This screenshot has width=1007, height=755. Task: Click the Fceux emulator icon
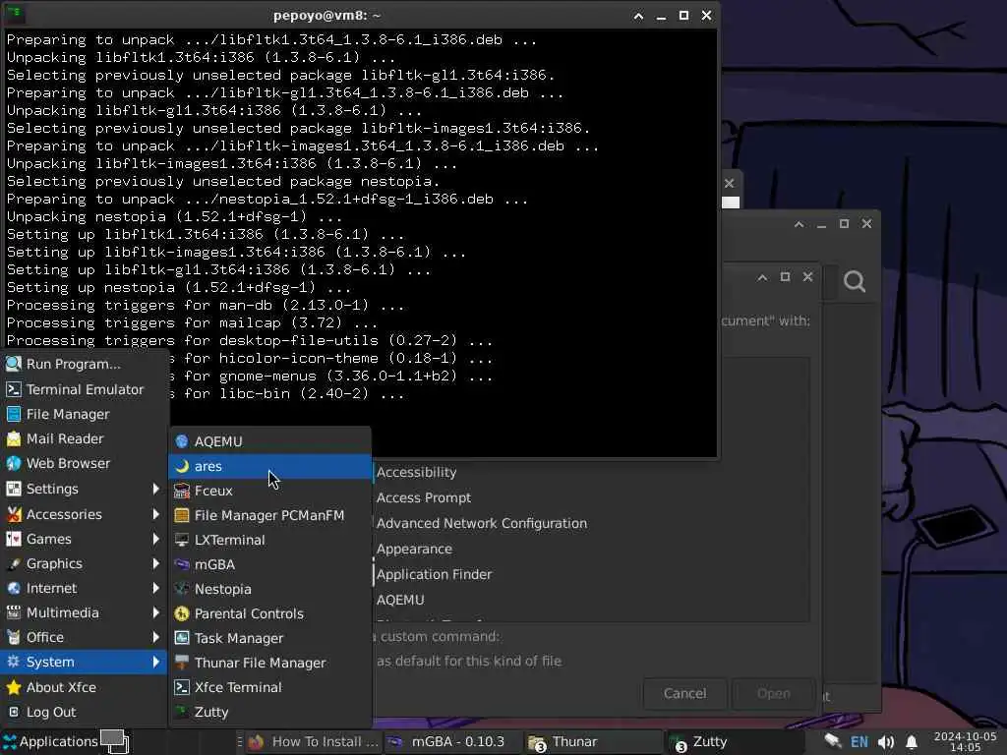[x=182, y=491]
